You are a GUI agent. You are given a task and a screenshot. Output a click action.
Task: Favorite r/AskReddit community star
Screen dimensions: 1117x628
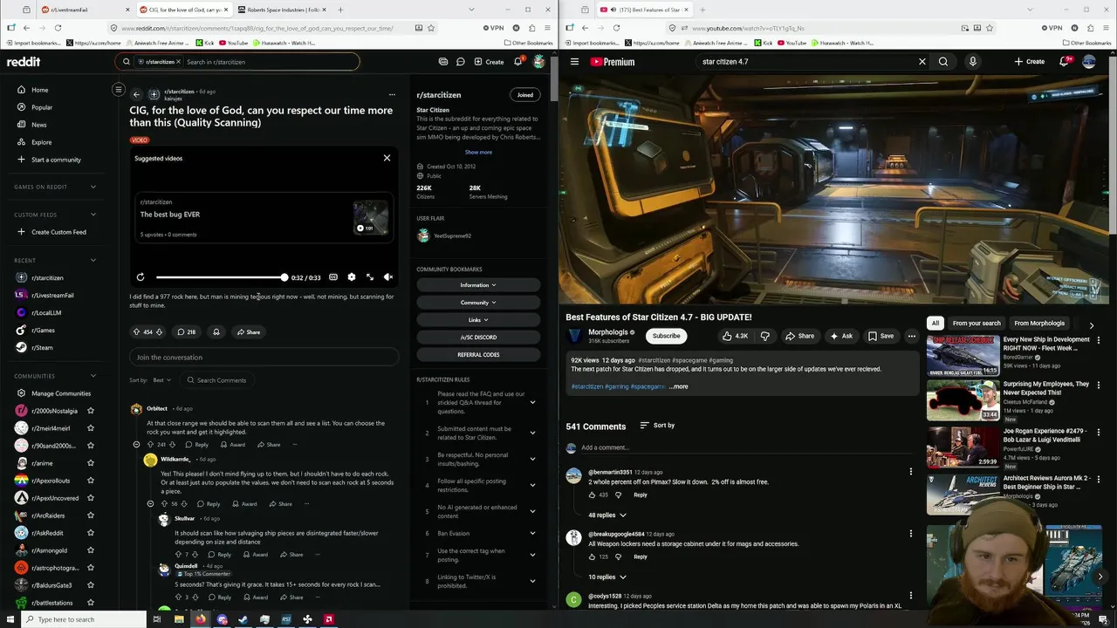click(x=91, y=533)
